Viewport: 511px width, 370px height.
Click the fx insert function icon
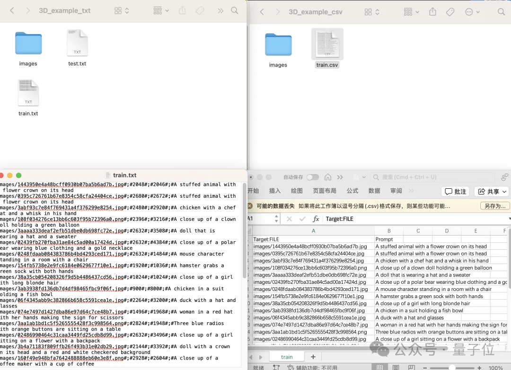click(316, 219)
